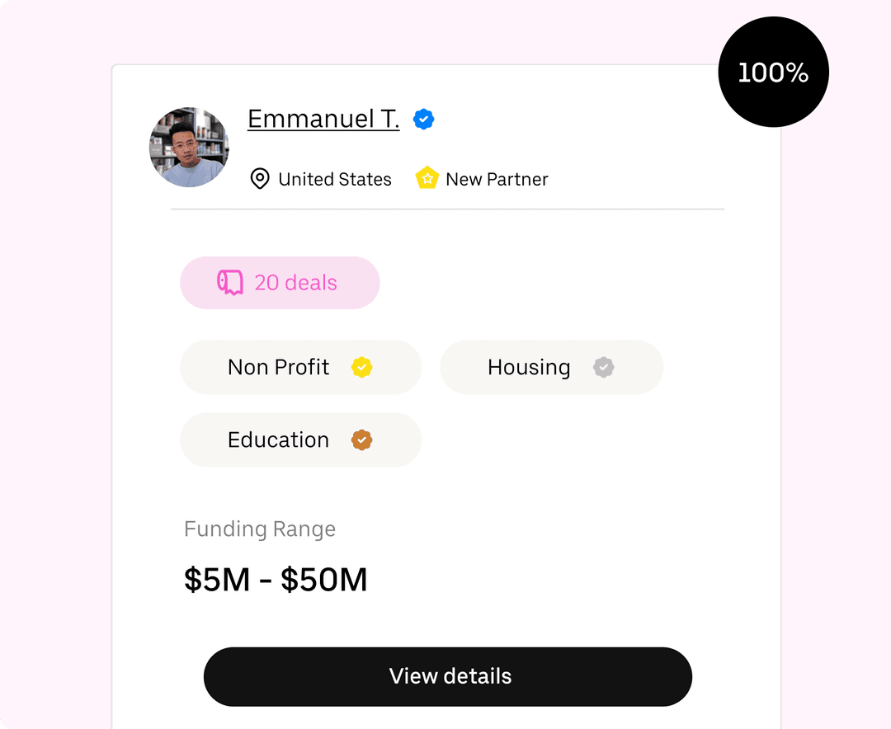
Task: Expand the 20 deals pill
Action: click(280, 282)
